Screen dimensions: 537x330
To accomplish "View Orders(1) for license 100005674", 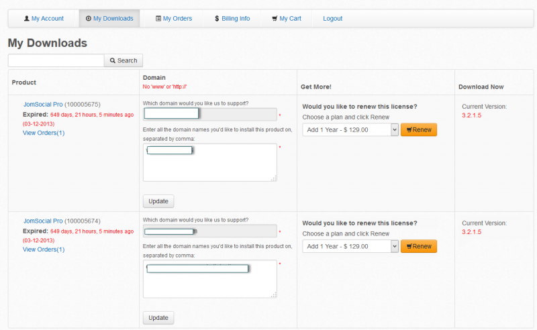I will [44, 250].
